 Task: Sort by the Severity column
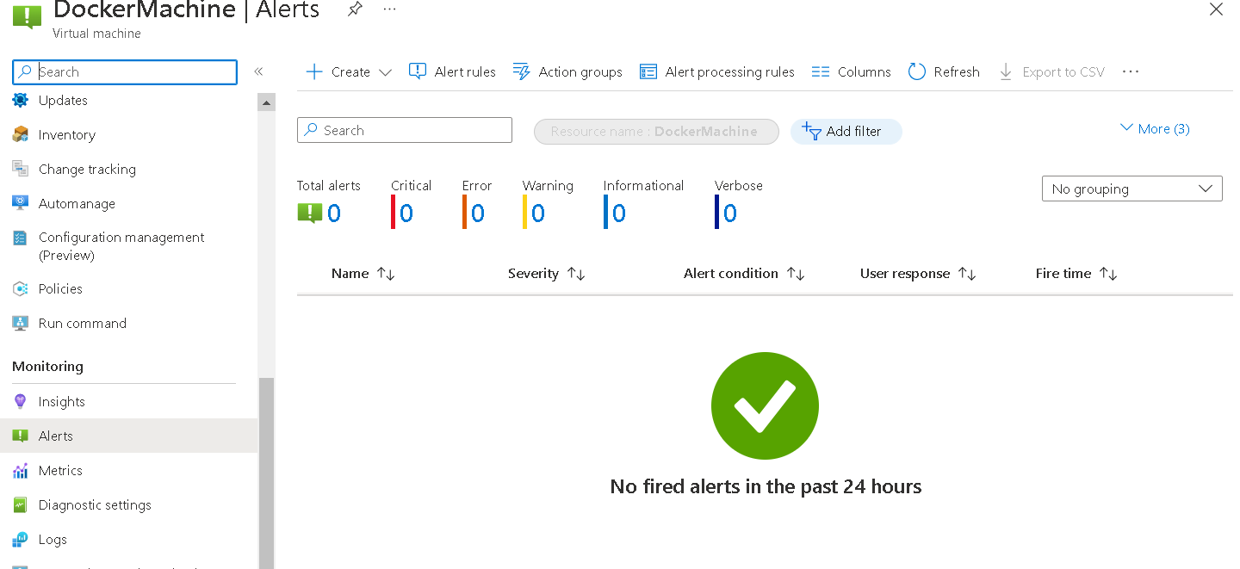pos(547,273)
